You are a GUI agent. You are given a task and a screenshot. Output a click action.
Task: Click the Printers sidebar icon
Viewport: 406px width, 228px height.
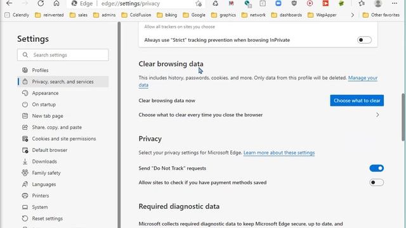(x=25, y=196)
